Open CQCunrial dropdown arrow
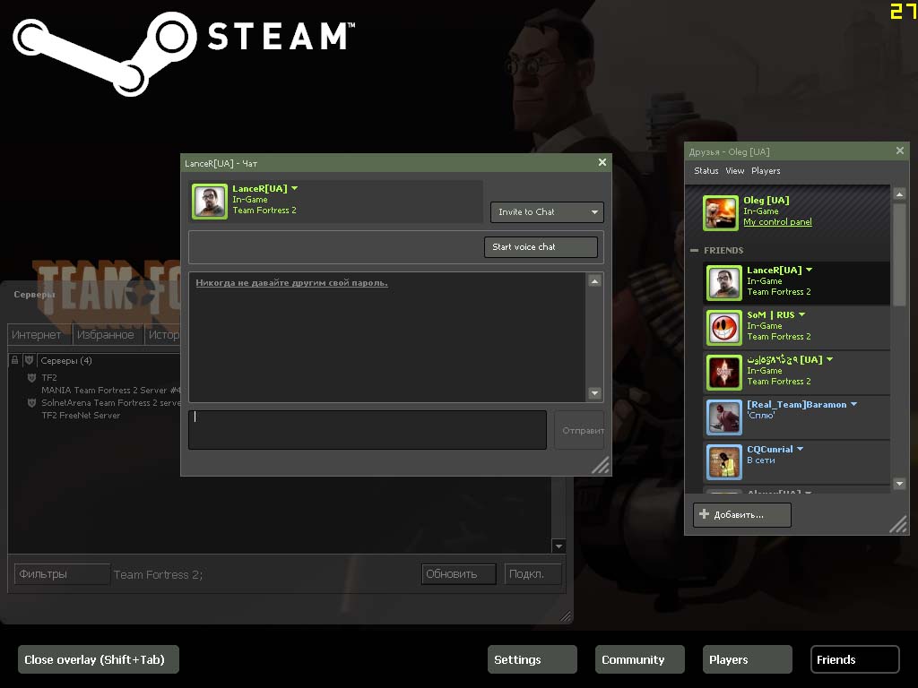This screenshot has height=688, width=918. 800,450
